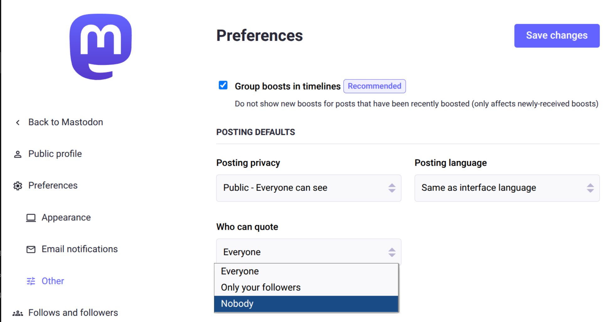The height and width of the screenshot is (322, 609).
Task: Open the Posting language dropdown
Action: (506, 188)
